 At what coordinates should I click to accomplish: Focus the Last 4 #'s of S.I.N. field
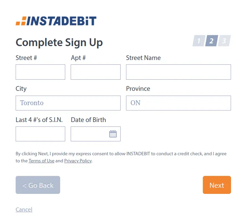point(40,134)
